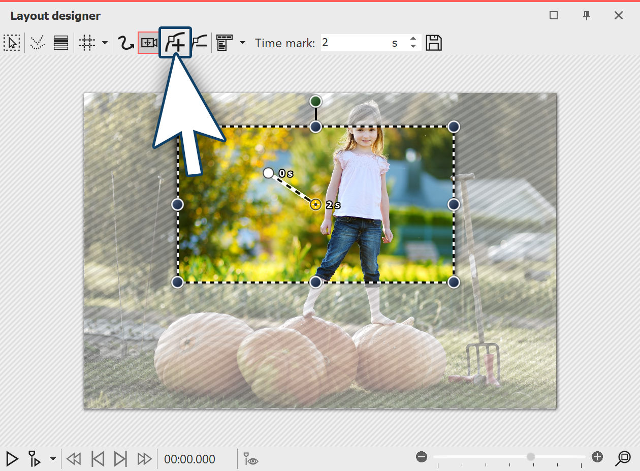Toggle the layers alignment tool

(60, 43)
